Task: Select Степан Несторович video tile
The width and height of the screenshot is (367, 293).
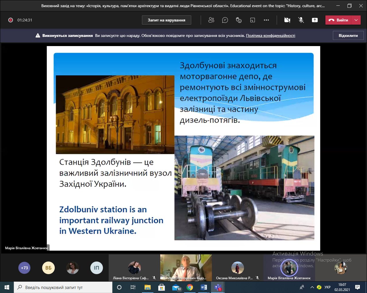Action: [186, 268]
